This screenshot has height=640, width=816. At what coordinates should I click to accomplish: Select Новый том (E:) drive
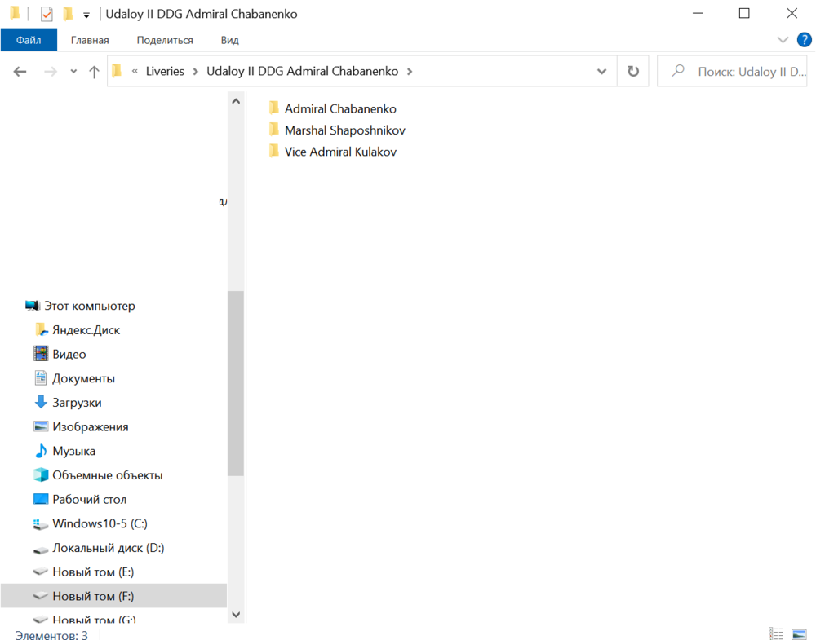83,572
